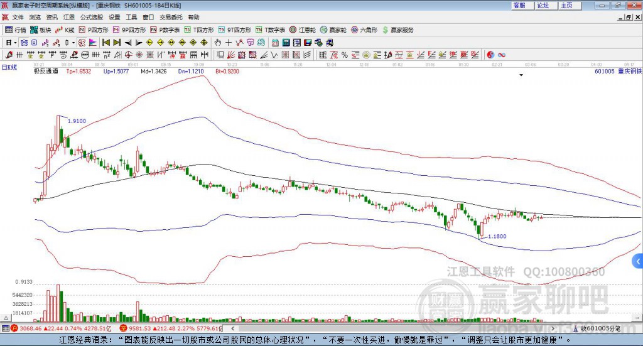Click the 日K线 label

click(9, 67)
